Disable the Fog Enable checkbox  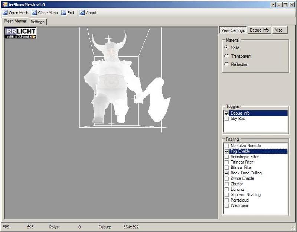pyautogui.click(x=226, y=151)
